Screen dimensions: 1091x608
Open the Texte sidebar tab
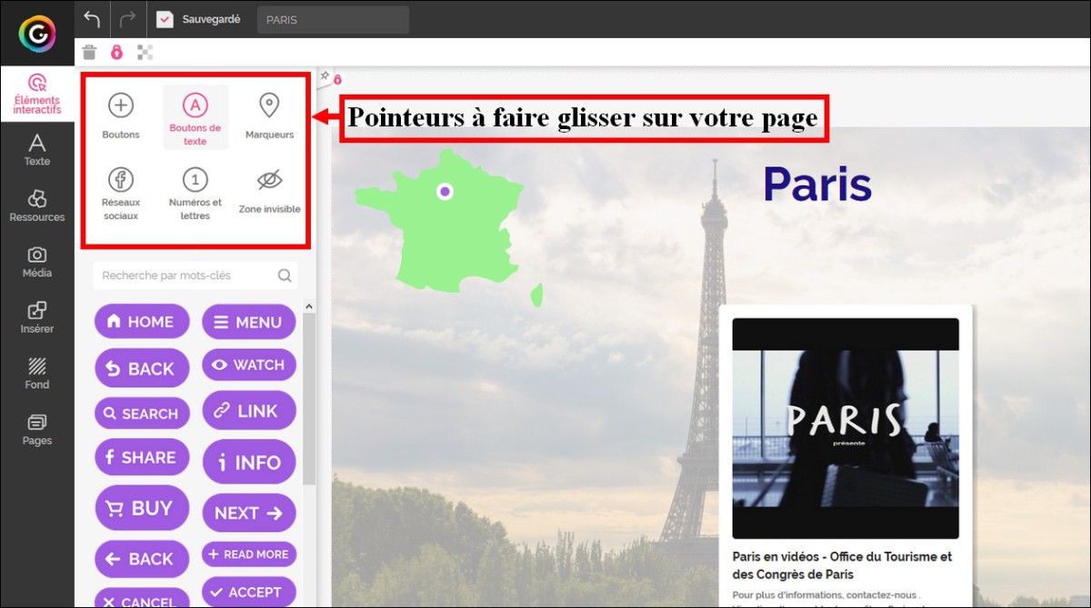coord(37,150)
